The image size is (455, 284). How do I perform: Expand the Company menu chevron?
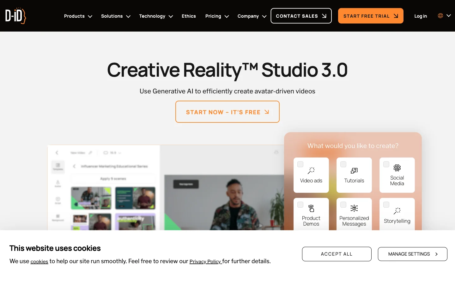click(x=264, y=16)
